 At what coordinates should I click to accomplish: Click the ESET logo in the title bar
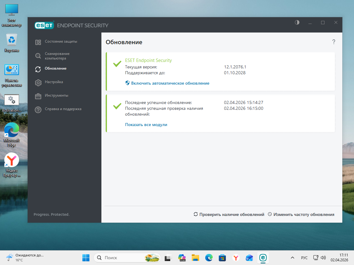click(44, 25)
